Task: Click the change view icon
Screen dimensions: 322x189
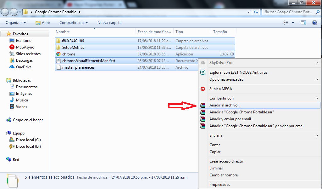Action: coord(286,23)
